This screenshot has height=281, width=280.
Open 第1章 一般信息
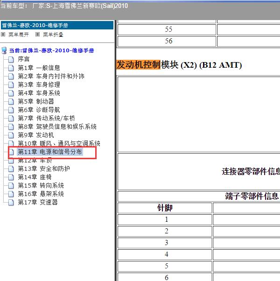point(39,68)
